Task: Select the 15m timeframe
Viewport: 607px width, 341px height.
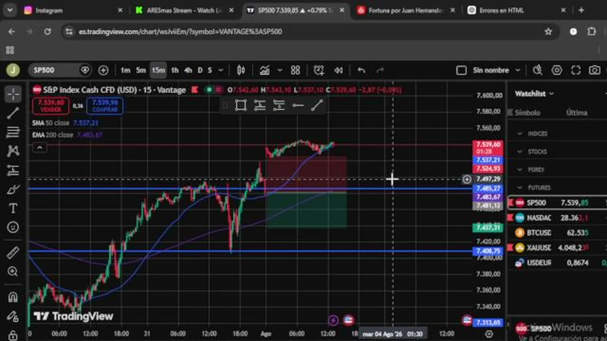Action: point(158,70)
